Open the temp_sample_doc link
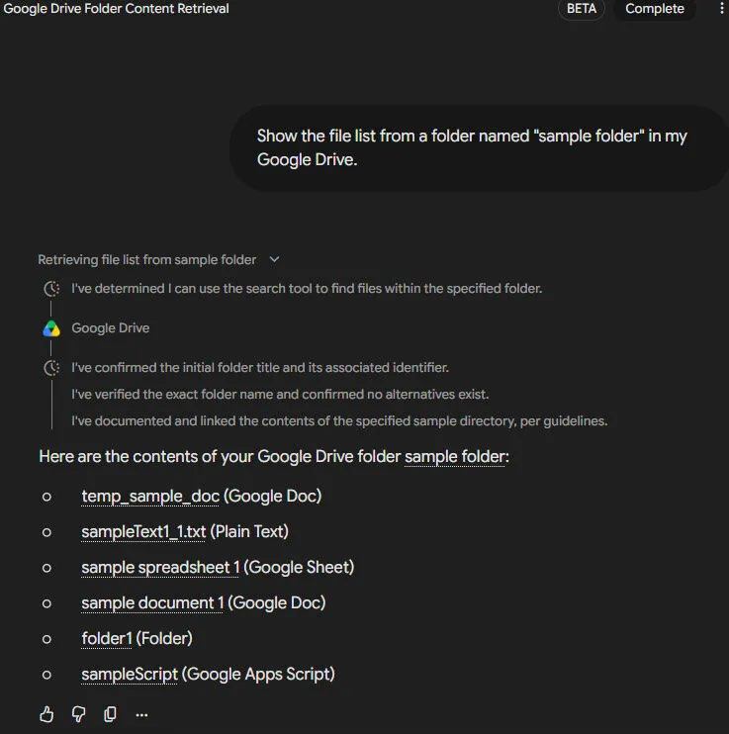Viewport: 729px width, 734px height. 150,497
